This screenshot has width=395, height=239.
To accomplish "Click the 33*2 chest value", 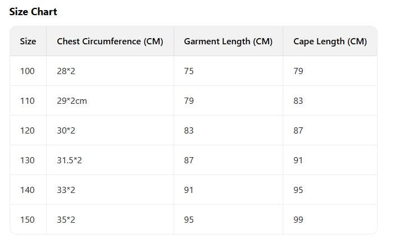I will (66, 190).
